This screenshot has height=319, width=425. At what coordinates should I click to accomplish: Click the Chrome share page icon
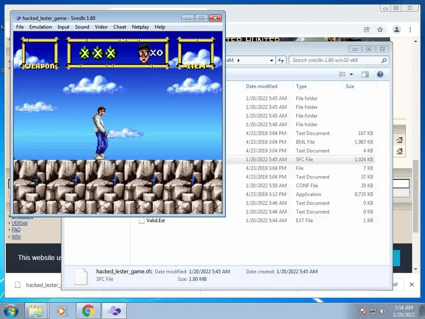(367, 29)
